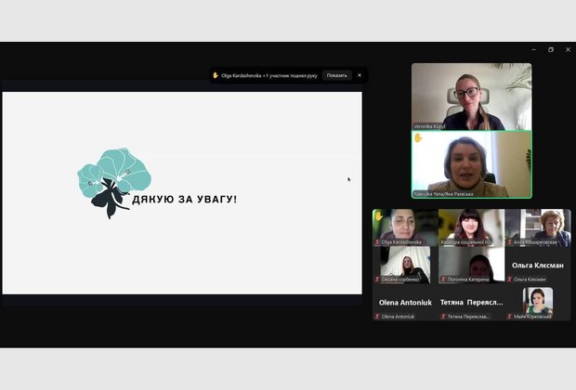Click the muted mic icon beside Оксана горбенко
Screen dimensions: 576x390
click(377, 279)
